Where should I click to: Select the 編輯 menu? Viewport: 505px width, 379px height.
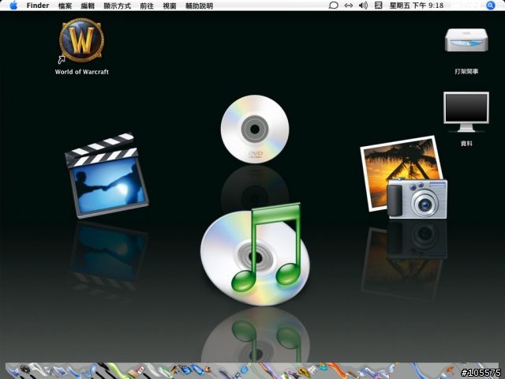point(88,6)
